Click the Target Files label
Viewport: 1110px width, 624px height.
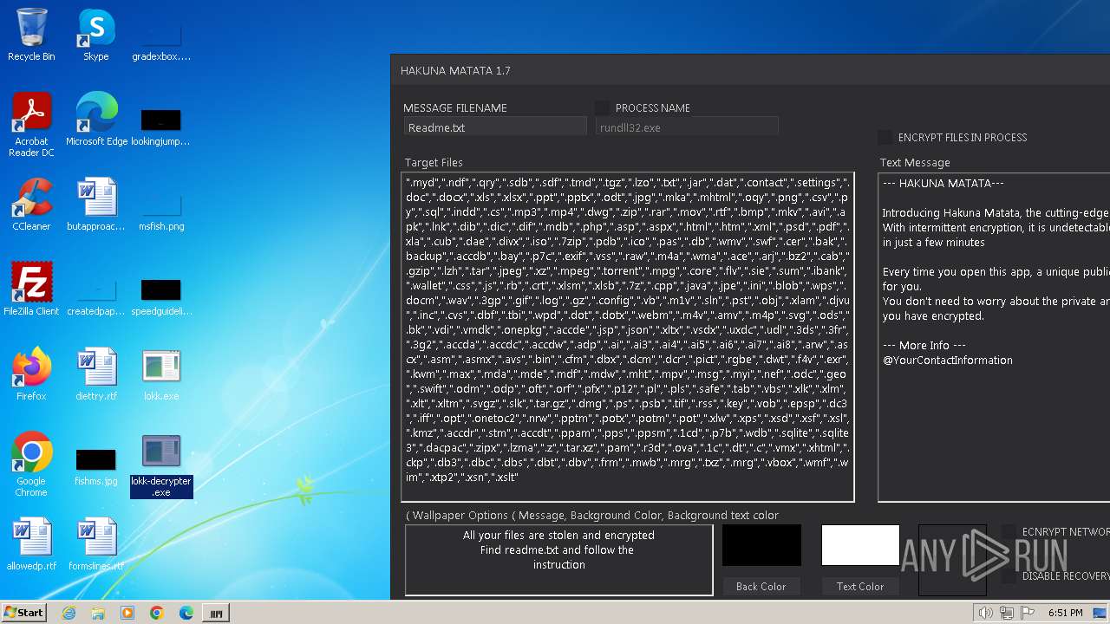tap(434, 162)
